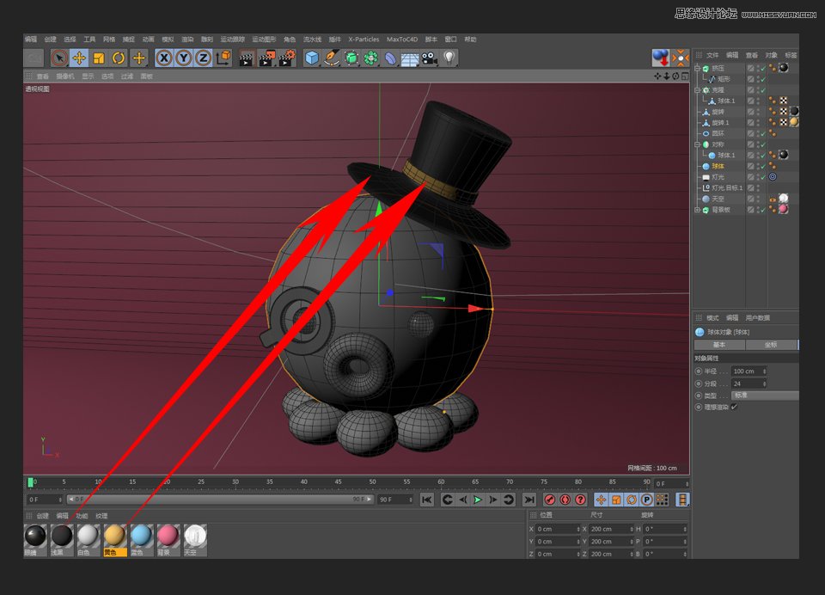This screenshot has height=595, width=825.
Task: Collapse the 挤压 object in object tree
Action: tap(698, 68)
